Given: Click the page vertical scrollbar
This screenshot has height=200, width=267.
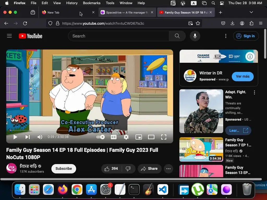Looking at the screenshot, I should 265,44.
